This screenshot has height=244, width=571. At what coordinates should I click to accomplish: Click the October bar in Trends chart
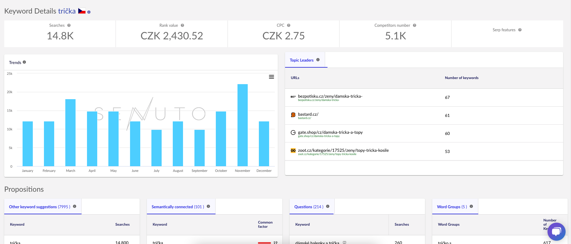click(221, 139)
